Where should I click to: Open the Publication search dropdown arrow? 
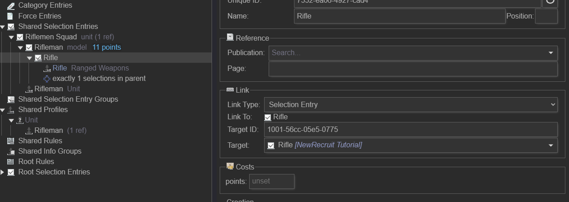click(x=550, y=53)
